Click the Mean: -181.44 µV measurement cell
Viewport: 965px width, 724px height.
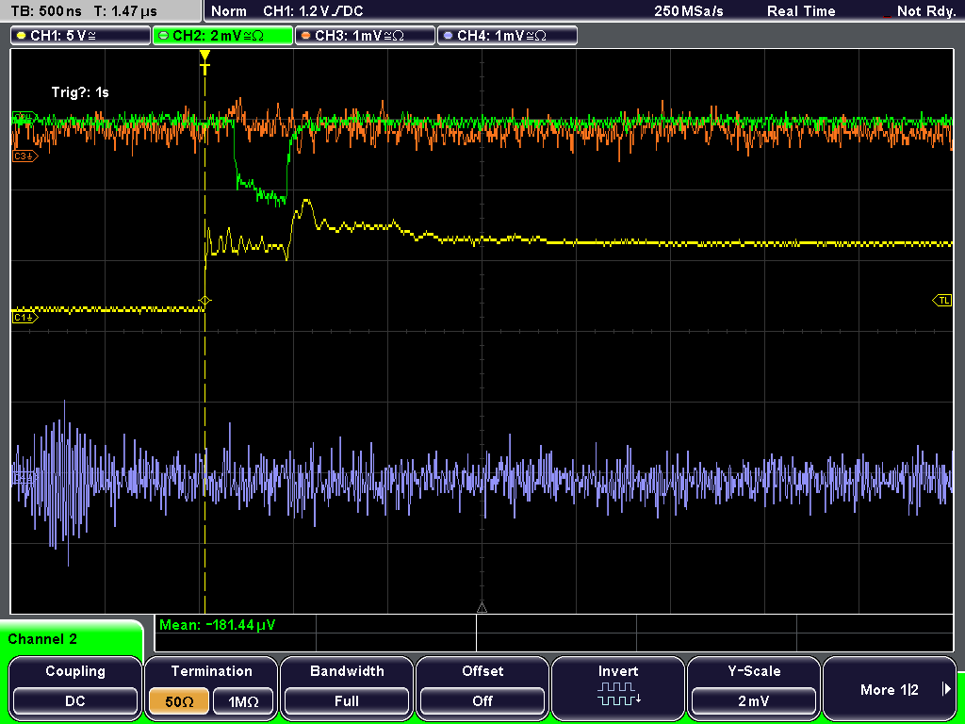(x=235, y=625)
